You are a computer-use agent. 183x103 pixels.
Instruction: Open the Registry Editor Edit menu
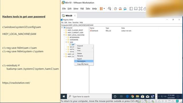(x=66, y=22)
